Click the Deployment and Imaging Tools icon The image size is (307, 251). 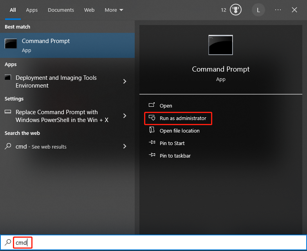[x=8, y=77]
